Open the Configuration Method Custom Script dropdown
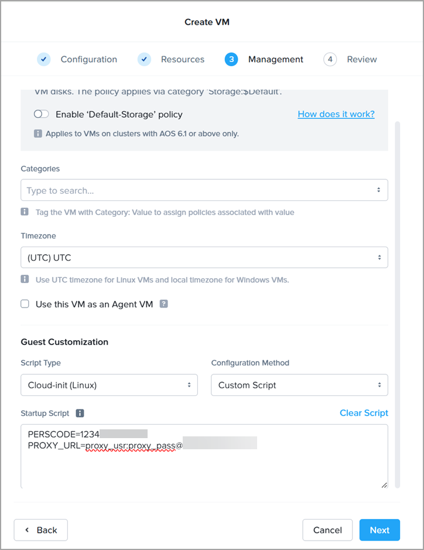 (299, 385)
